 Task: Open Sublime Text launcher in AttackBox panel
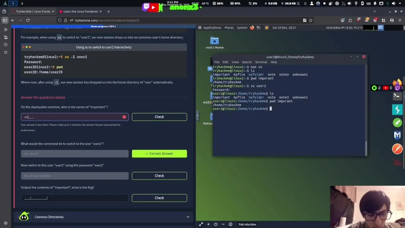click(266, 28)
